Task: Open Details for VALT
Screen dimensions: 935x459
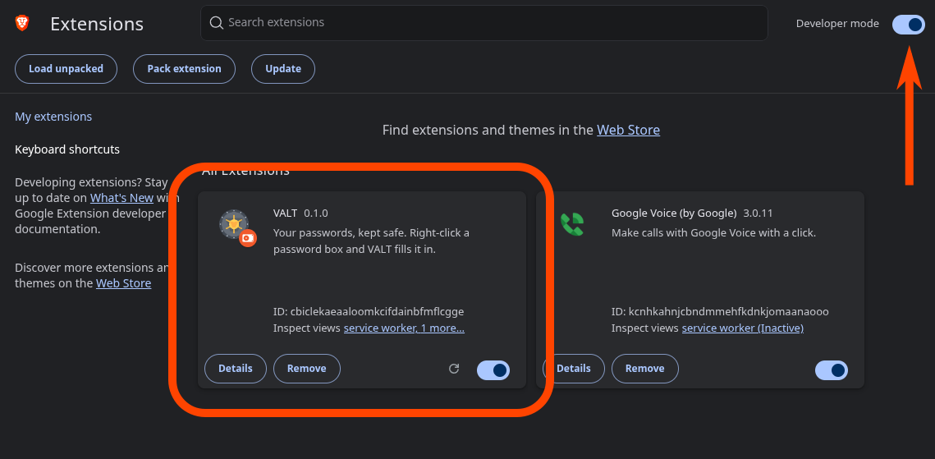Action: (236, 369)
